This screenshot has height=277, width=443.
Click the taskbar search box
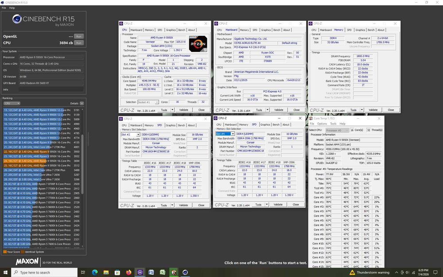[44, 273]
